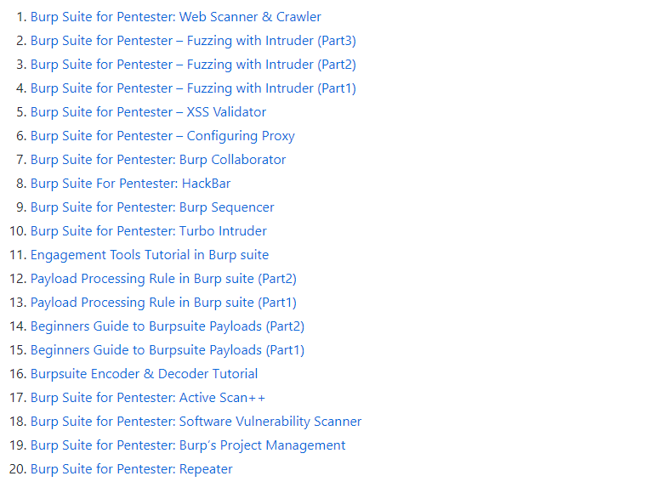Visit Burp's Project Management article
The height and width of the screenshot is (493, 648).
pos(188,445)
